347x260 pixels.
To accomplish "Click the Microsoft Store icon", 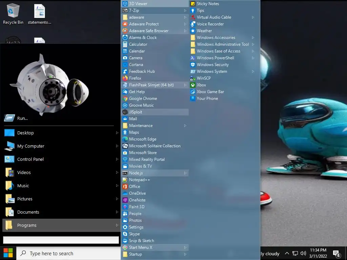I will (125, 153).
